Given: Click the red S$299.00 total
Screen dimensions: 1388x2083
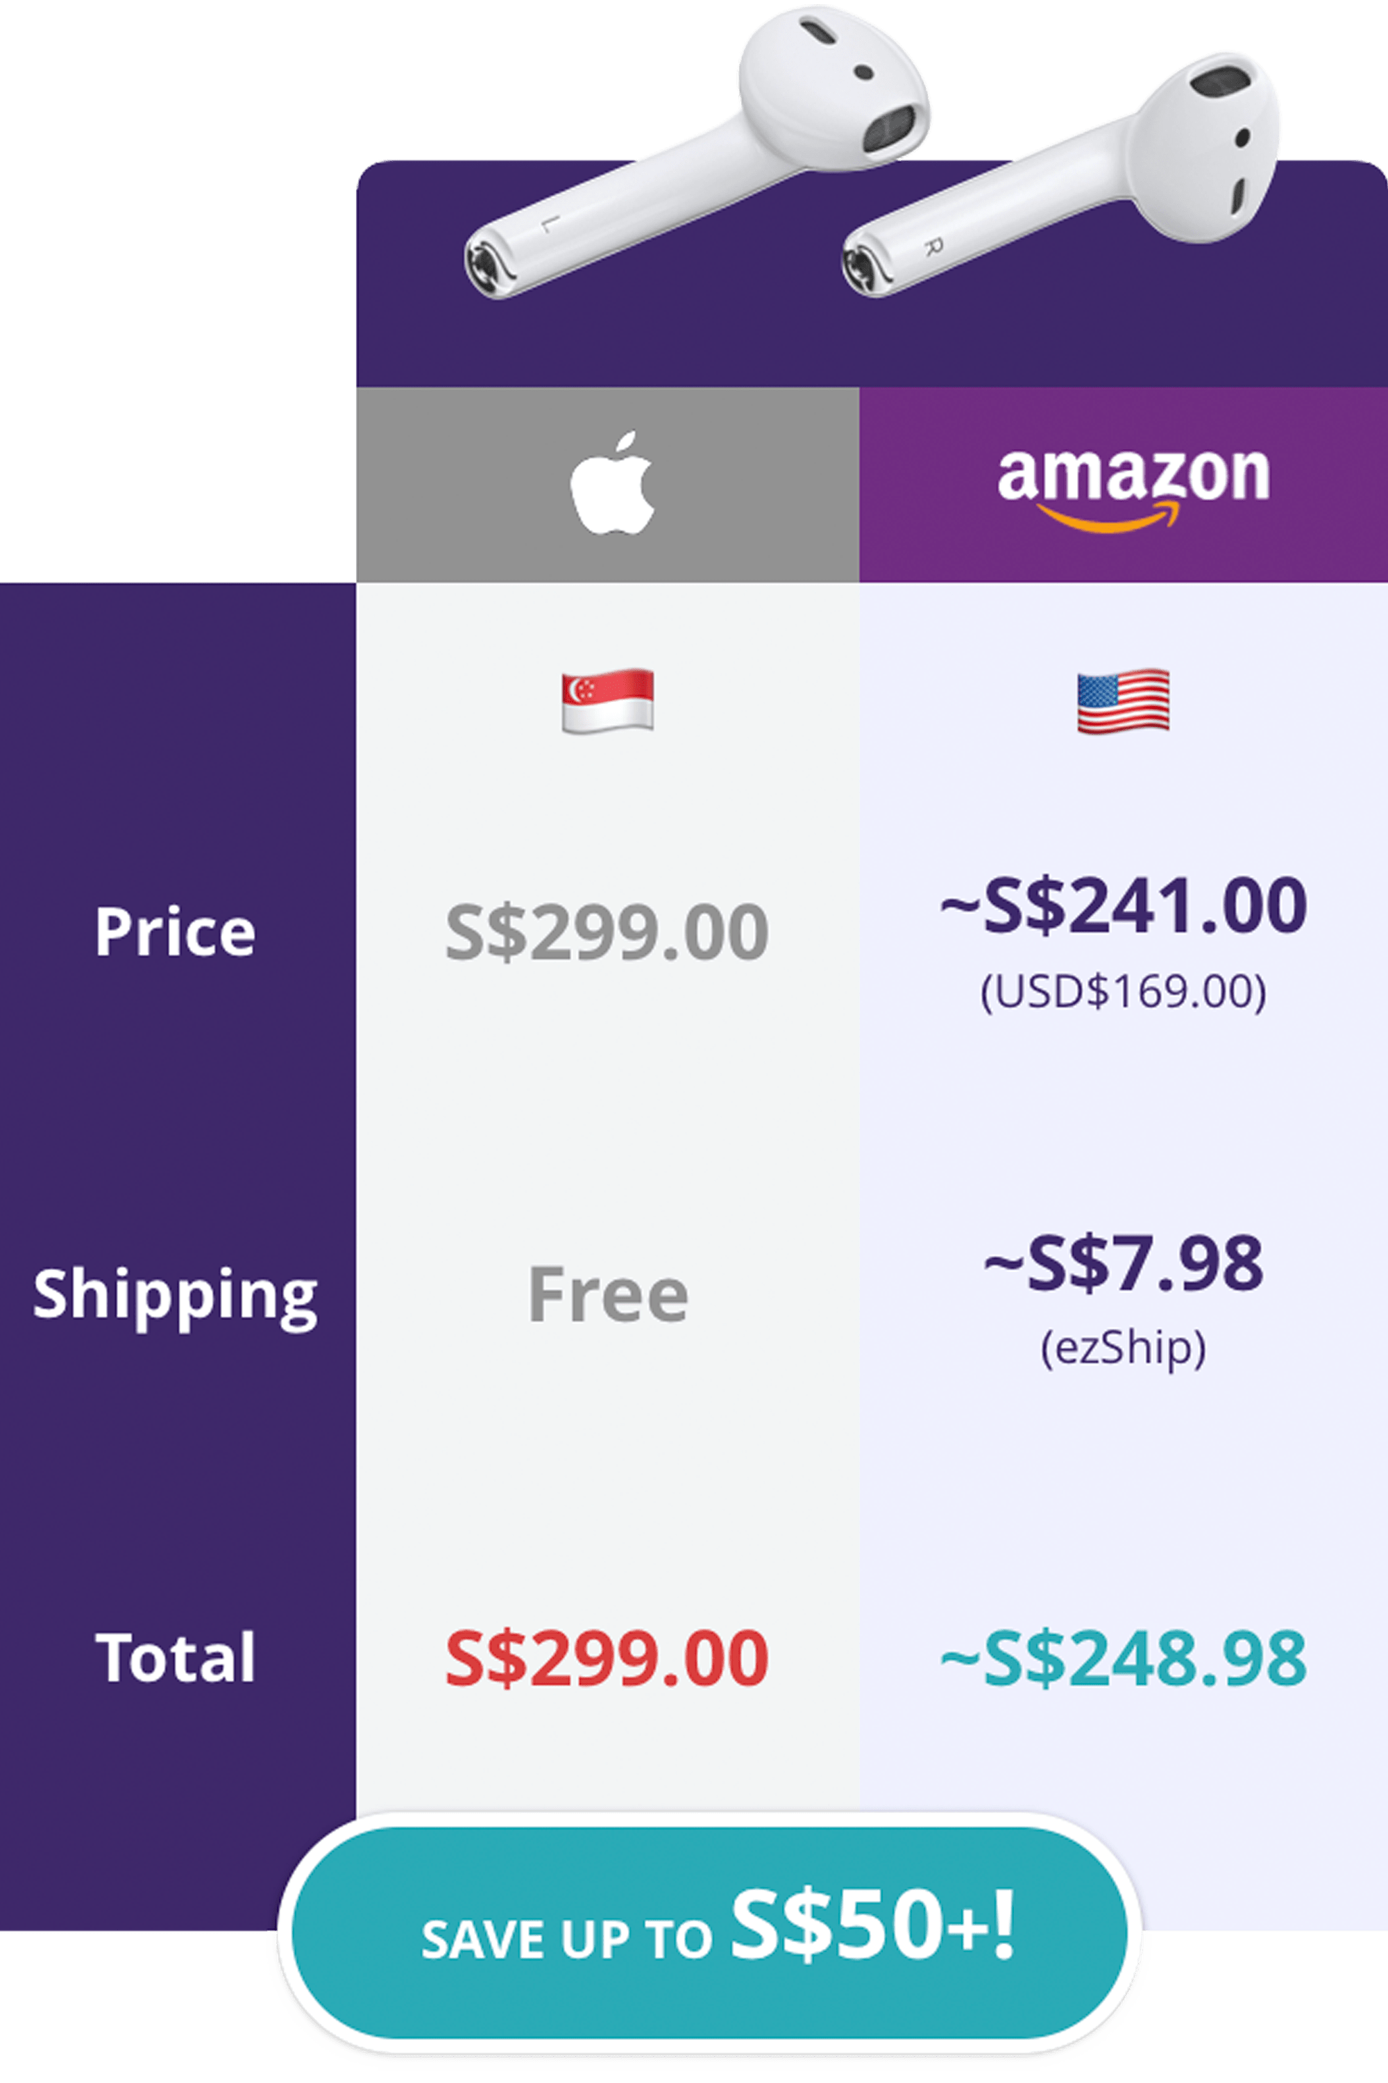Looking at the screenshot, I should pyautogui.click(x=607, y=1657).
